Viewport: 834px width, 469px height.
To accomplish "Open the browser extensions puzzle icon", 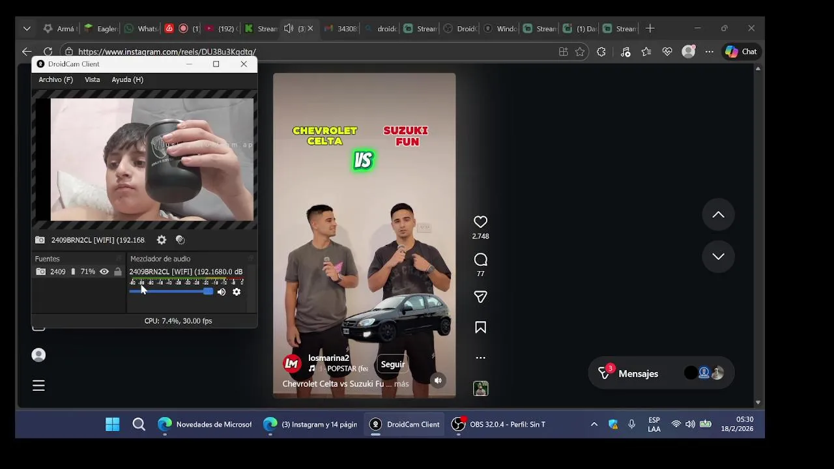I will [x=601, y=51].
